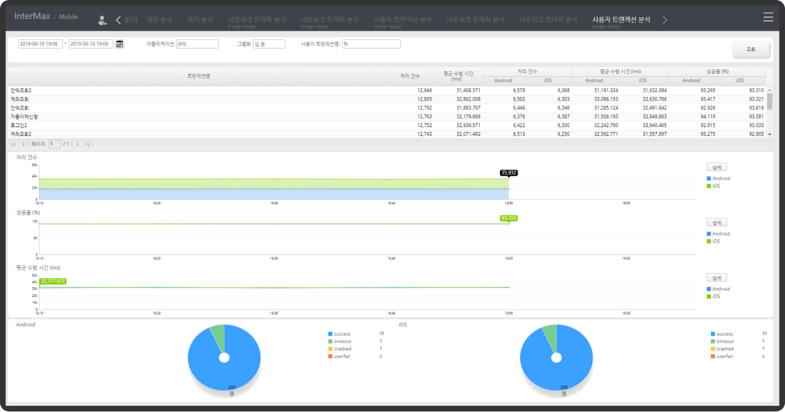Go to next page in table pager
785x412 pixels.
point(78,144)
